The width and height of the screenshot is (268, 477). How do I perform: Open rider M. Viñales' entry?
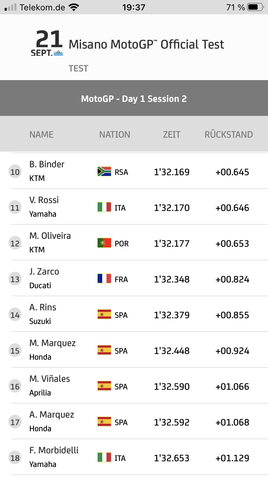pyautogui.click(x=50, y=379)
